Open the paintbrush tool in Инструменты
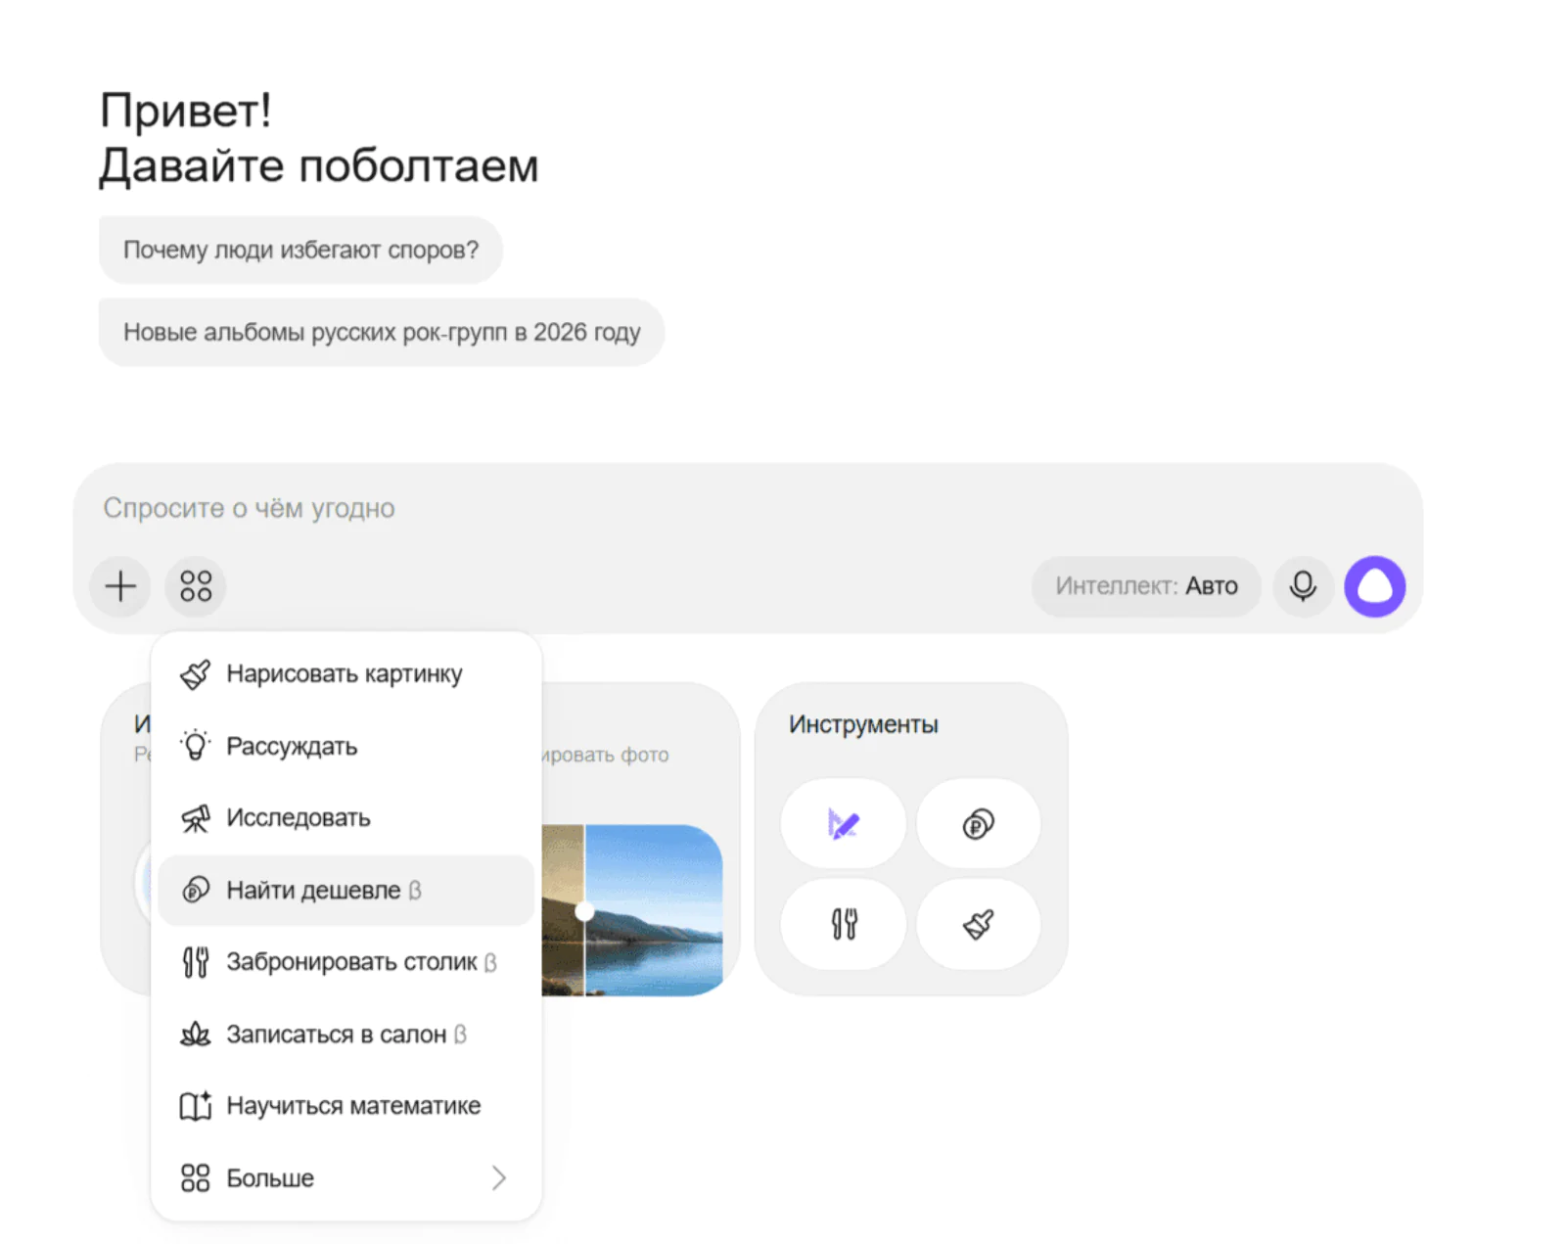Screen dimensions: 1565x1244 pos(978,923)
